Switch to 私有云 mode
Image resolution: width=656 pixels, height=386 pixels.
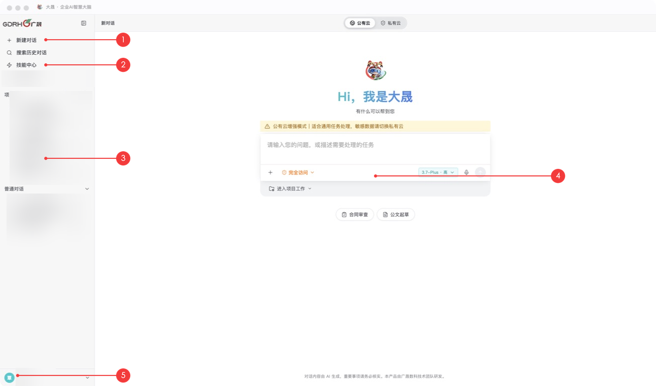(391, 23)
